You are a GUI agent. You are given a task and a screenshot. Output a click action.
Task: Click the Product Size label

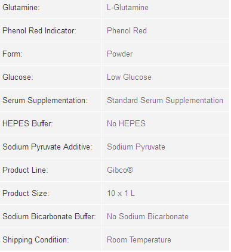tap(26, 194)
